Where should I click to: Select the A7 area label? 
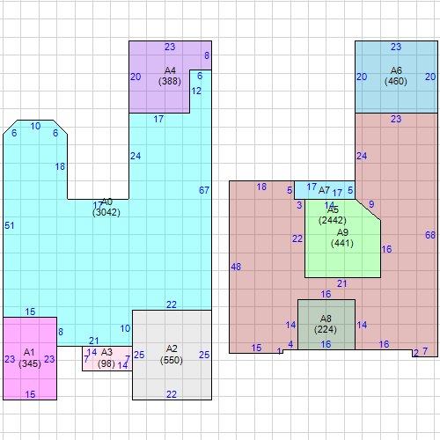(324, 190)
